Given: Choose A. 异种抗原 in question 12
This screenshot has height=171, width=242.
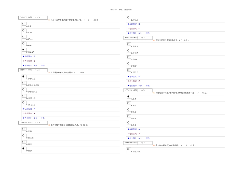Looking at the screenshot, I should (23, 76).
